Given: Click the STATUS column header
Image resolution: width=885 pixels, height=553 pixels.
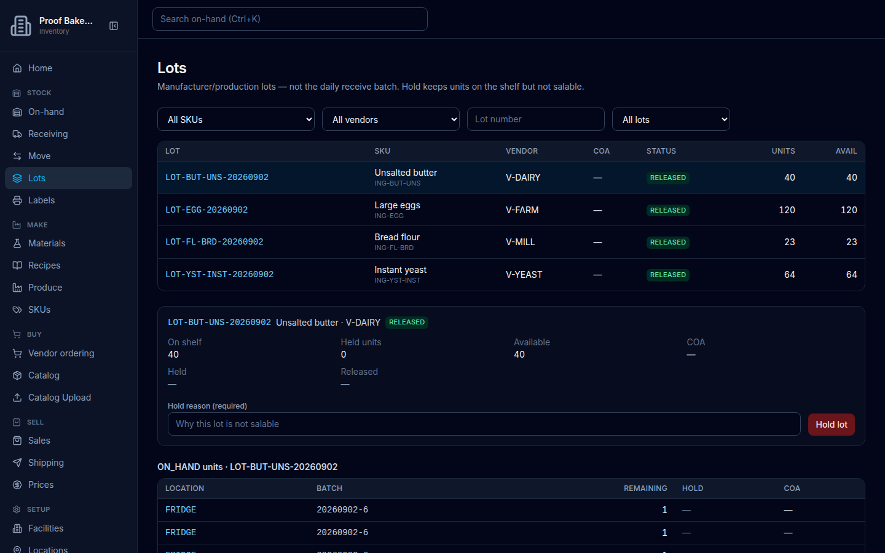Looking at the screenshot, I should (661, 151).
